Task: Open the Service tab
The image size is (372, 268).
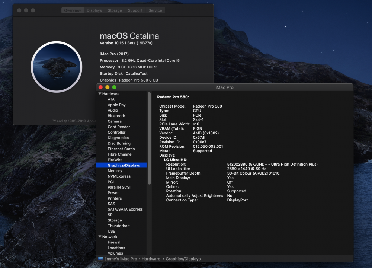Action: click(x=155, y=10)
